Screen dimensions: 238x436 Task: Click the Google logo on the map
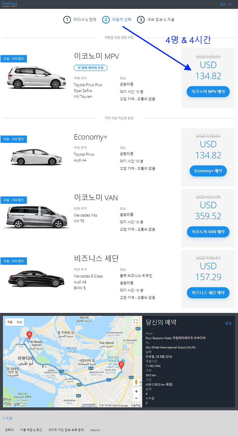point(12,404)
